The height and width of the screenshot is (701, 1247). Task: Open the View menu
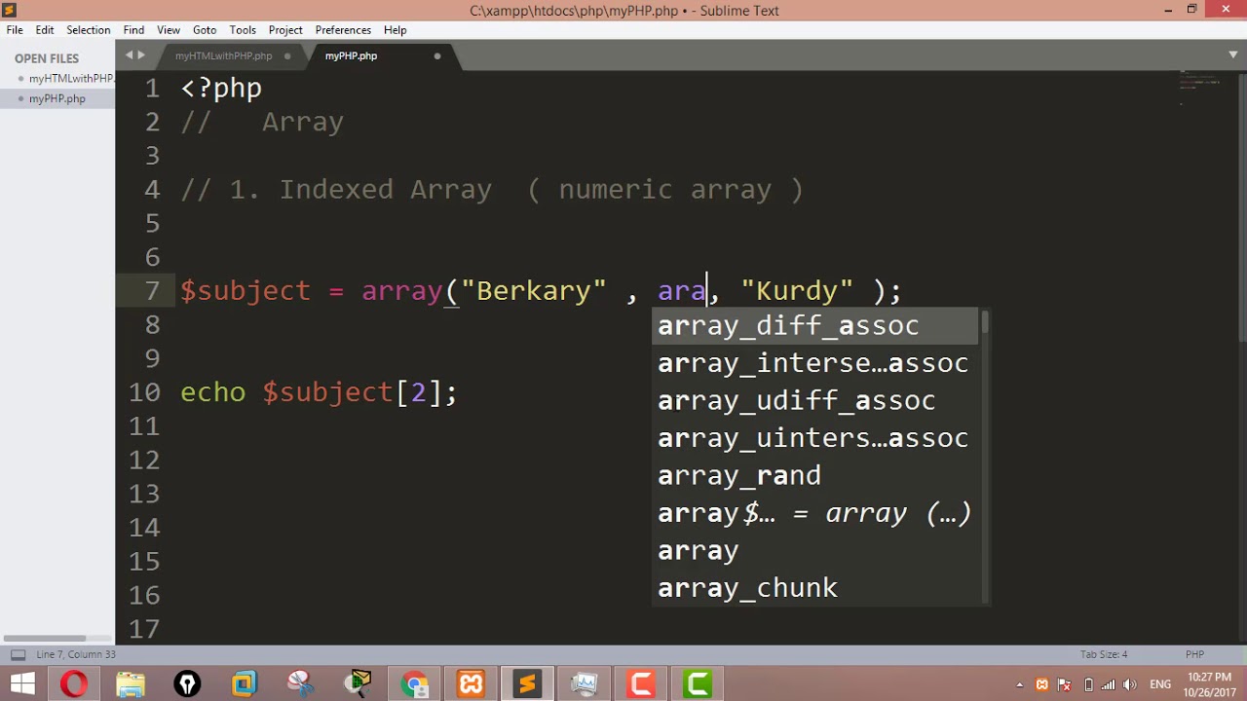click(x=169, y=30)
